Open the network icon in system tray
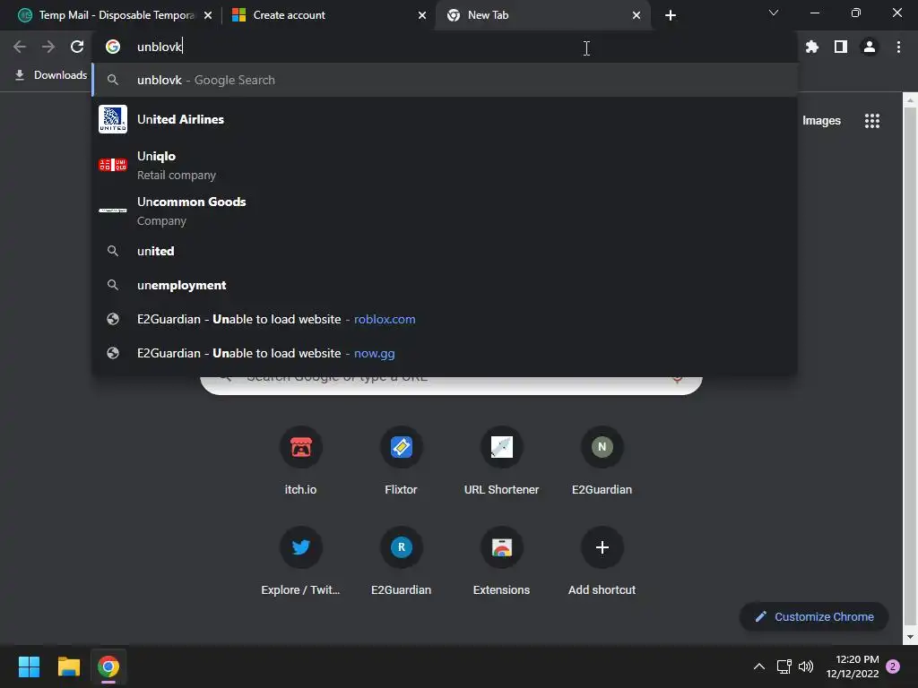This screenshot has height=688, width=918. 784,666
